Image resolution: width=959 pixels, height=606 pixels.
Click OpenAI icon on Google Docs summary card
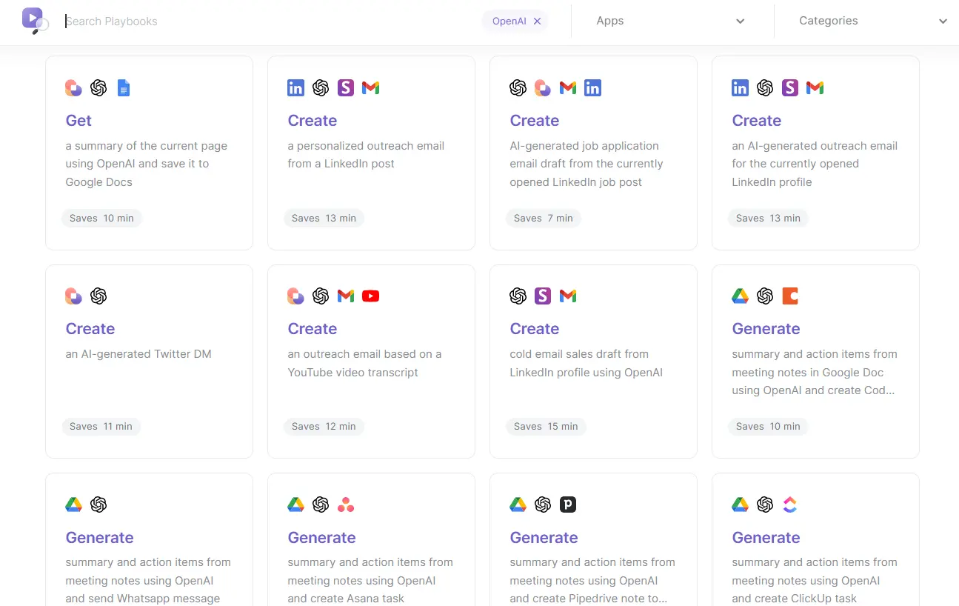point(98,88)
